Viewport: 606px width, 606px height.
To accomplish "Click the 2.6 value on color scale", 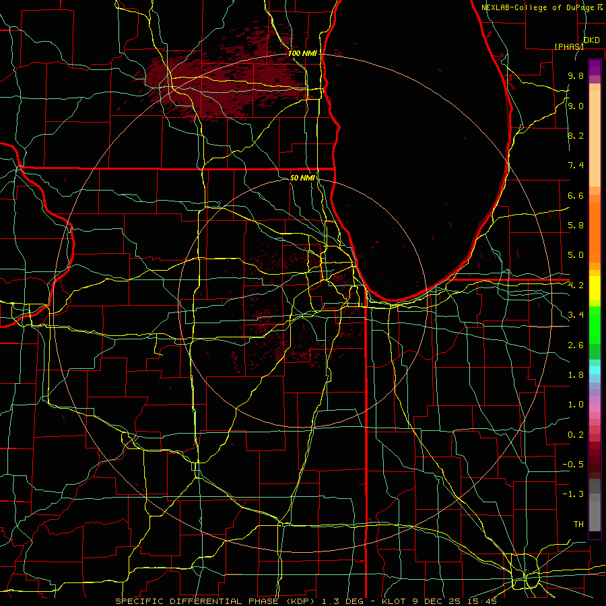I will (576, 345).
